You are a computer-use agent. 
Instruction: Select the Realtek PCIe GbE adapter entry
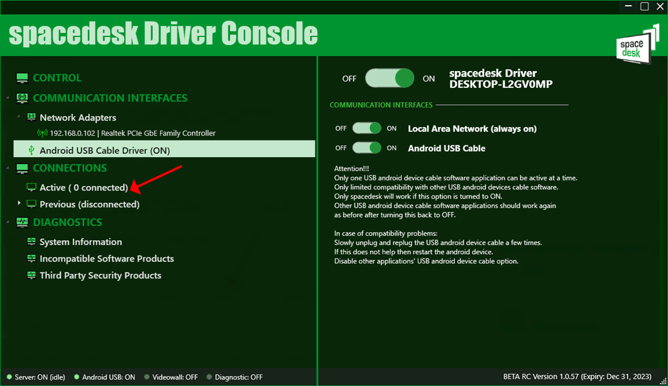coord(133,133)
